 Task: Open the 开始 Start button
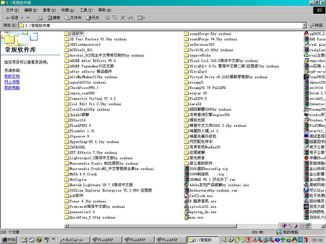pyautogui.click(x=9, y=240)
